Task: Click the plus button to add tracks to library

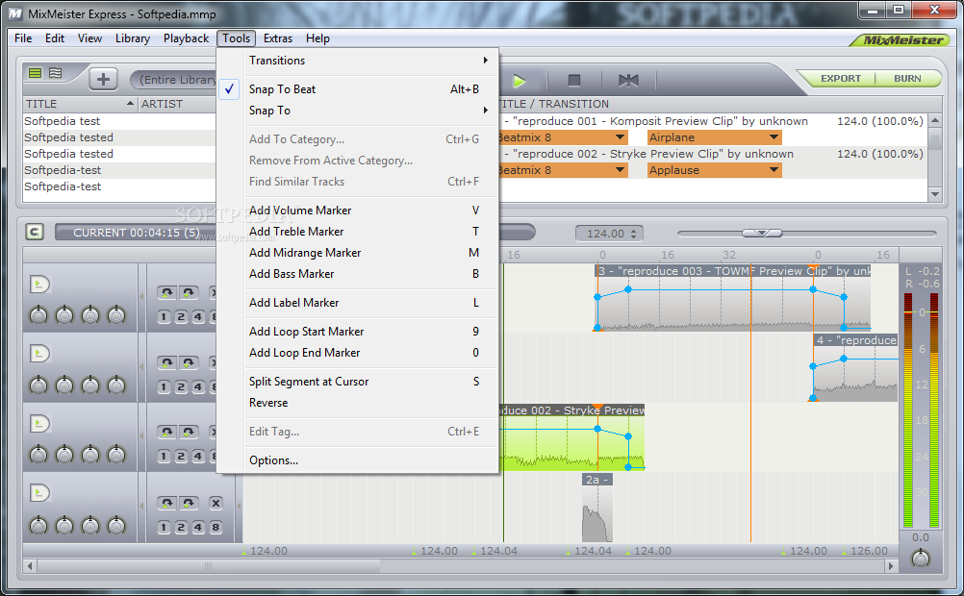Action: point(103,79)
